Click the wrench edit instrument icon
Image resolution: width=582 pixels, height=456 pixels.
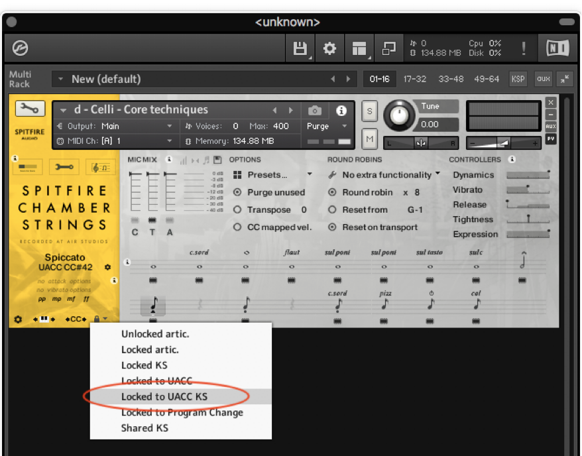(30, 109)
